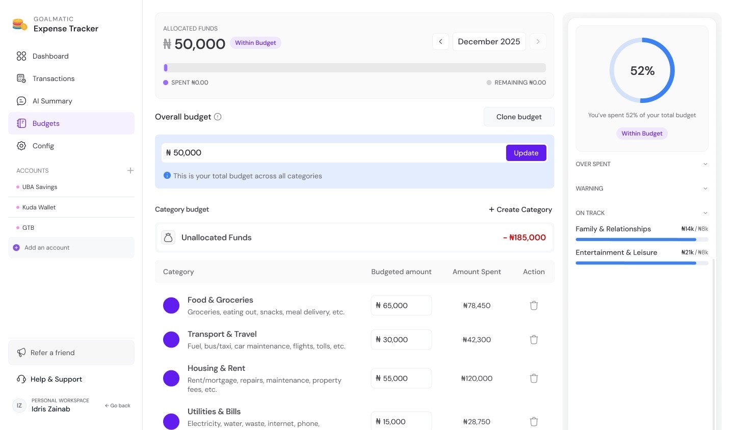
Task: Click the budgeted amount field for Transport & Travel
Action: click(401, 339)
